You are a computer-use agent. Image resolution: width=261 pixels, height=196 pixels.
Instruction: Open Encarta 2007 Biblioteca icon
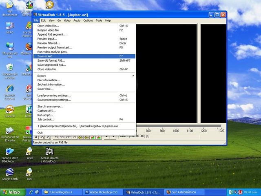[x=9, y=151]
